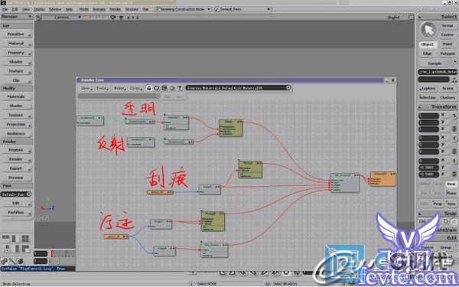Image resolution: width=459 pixels, height=287 pixels.
Task: Click the Freeze button in Edit panel
Action: point(428,248)
